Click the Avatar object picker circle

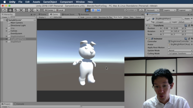(192, 45)
